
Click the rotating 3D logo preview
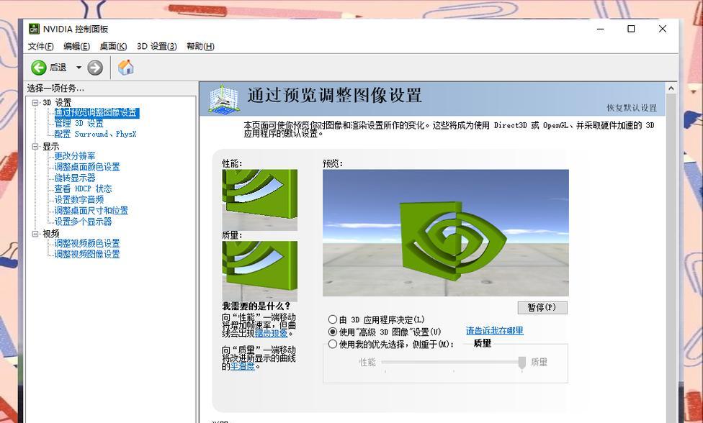[446, 233]
